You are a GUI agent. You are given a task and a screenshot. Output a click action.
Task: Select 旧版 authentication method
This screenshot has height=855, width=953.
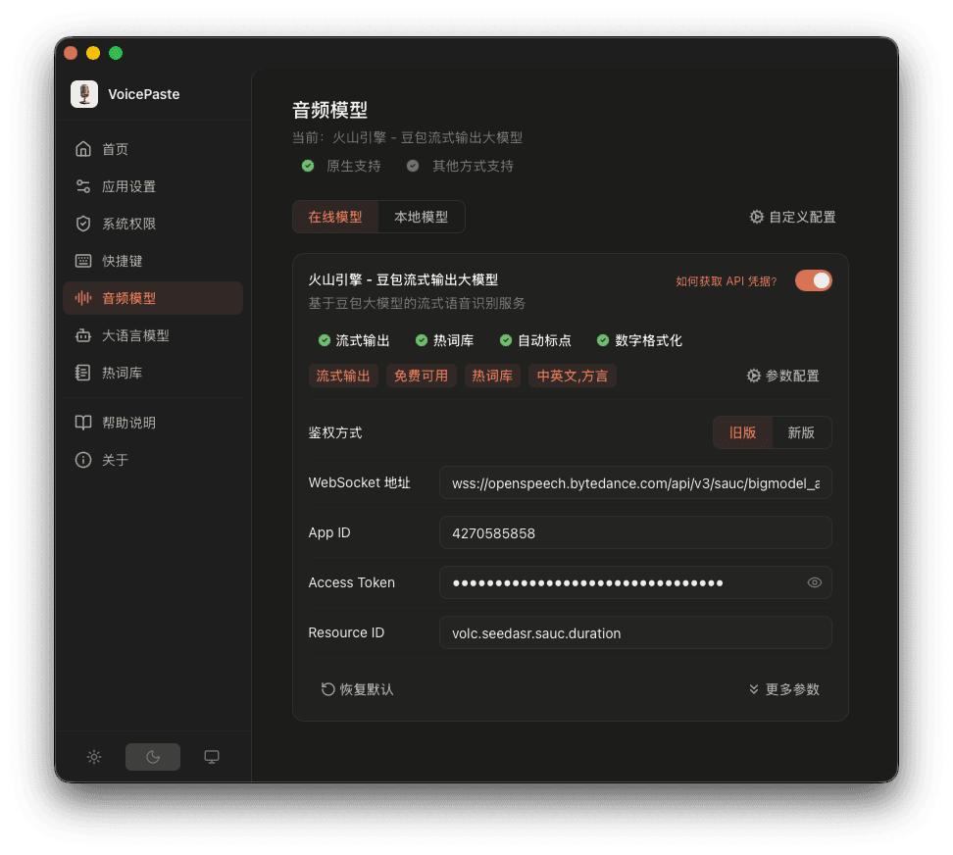[x=742, y=432]
